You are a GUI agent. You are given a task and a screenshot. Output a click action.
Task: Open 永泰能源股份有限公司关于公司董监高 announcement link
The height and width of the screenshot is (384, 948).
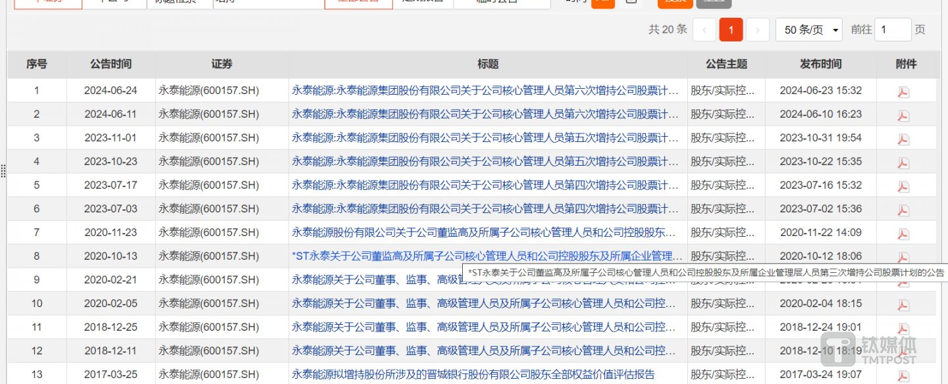(485, 233)
